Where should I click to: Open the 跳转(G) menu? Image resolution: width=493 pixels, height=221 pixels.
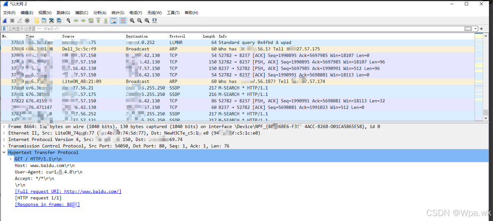pos(63,13)
